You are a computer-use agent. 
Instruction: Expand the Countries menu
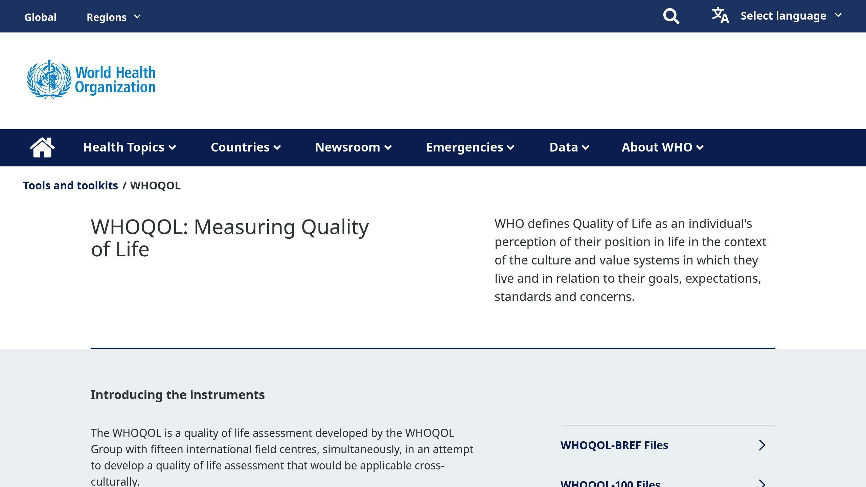246,147
